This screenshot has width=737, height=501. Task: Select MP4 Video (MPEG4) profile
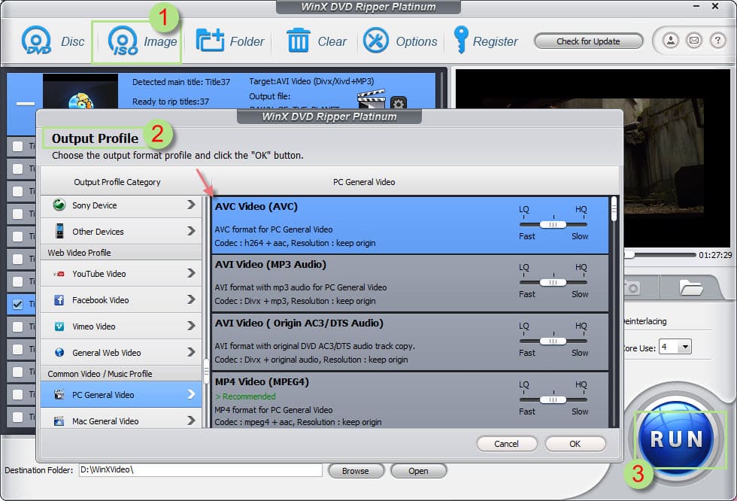point(410,400)
